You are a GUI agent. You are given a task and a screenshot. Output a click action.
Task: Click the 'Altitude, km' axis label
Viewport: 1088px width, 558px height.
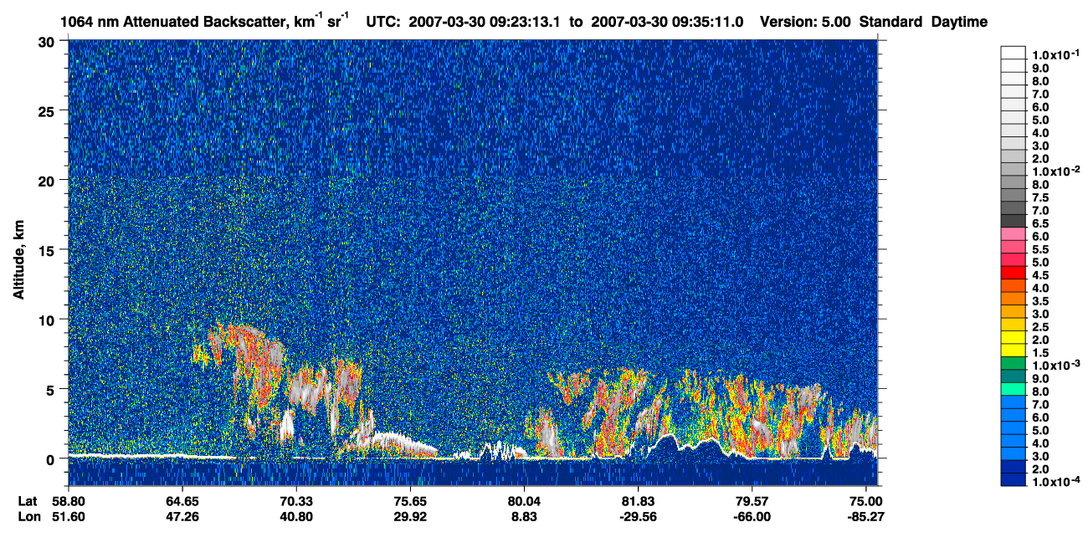[x=18, y=261]
